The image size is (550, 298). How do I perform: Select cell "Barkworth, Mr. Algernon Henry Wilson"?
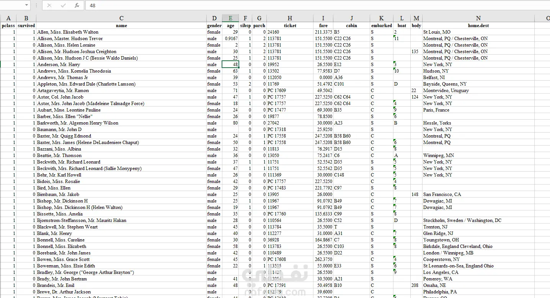click(x=121, y=123)
